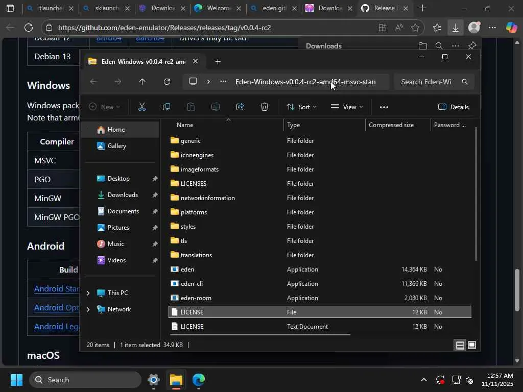Click the Windows taskbar Search box
Screen dimensions: 523x392
[85, 380]
